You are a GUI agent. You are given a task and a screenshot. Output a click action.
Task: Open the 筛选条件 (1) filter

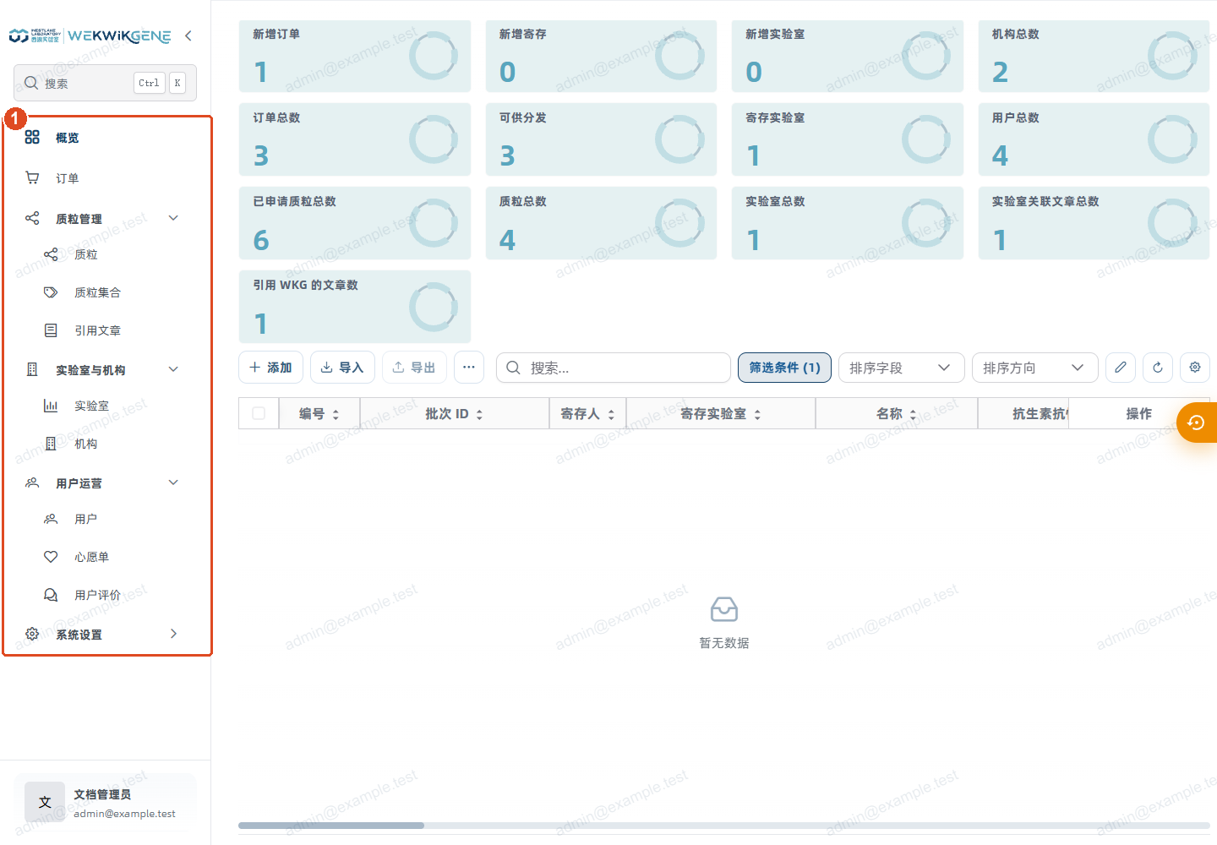(784, 368)
